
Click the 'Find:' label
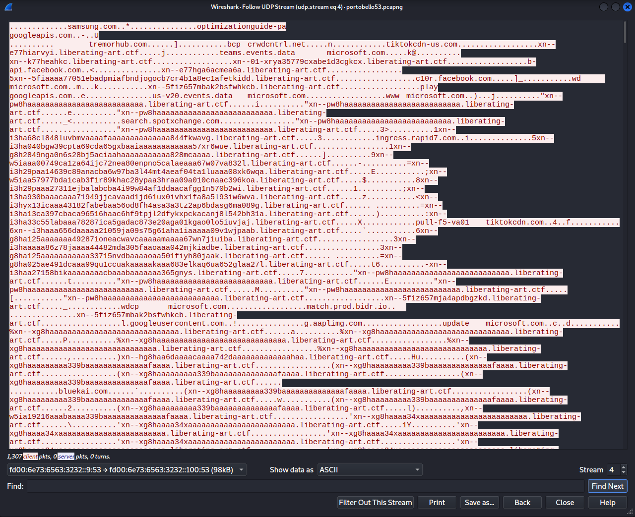click(15, 486)
